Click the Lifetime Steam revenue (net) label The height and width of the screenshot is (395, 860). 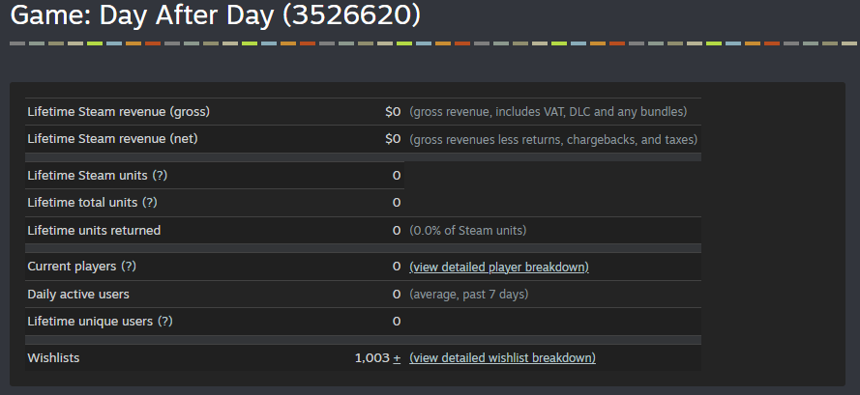tap(112, 139)
